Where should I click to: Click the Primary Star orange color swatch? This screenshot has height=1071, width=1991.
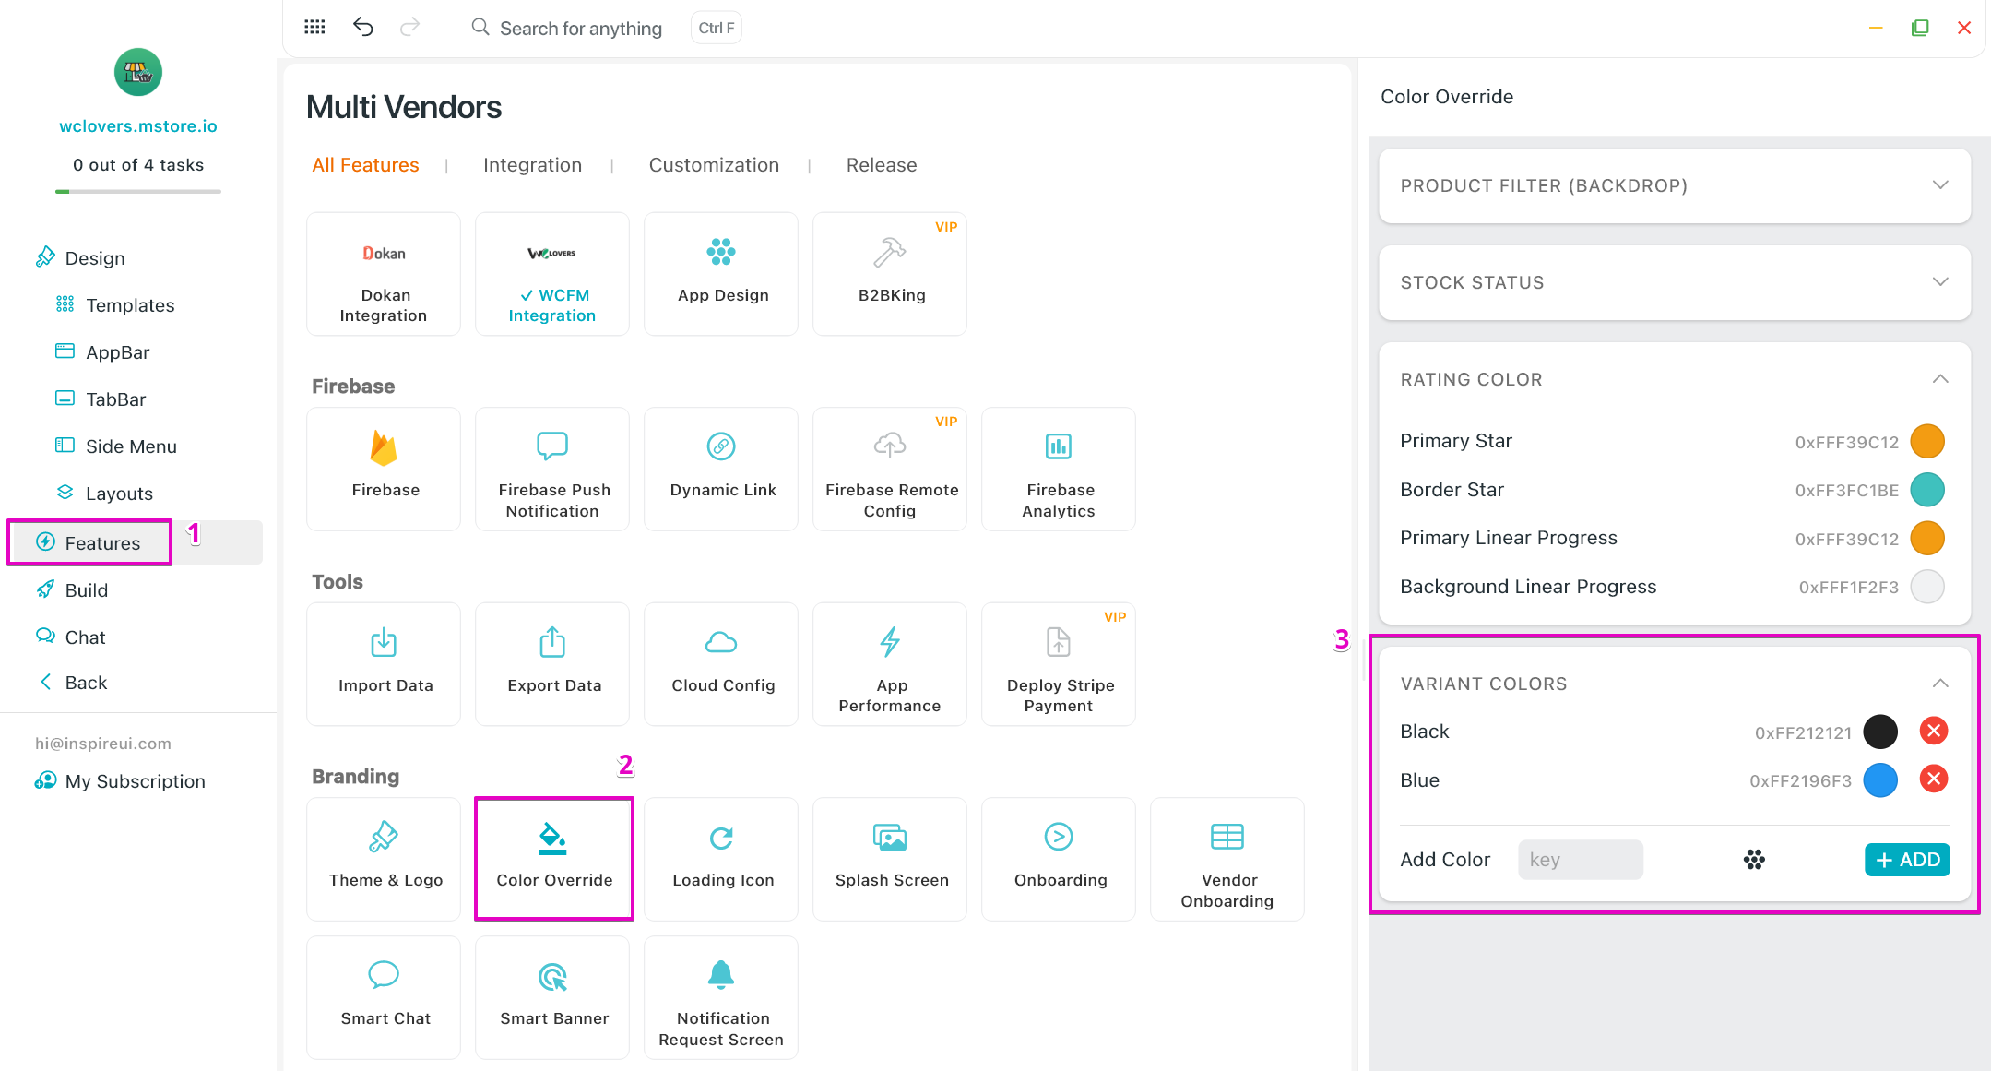point(1926,441)
